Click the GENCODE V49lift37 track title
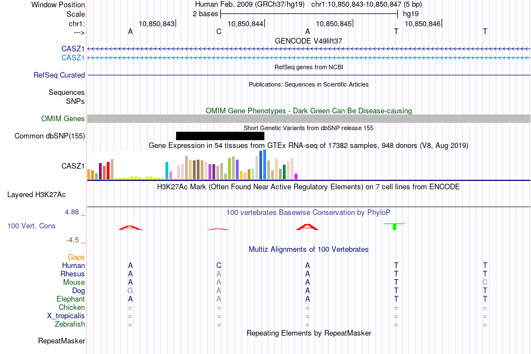Viewport: 531px width, 354px height. tap(309, 41)
